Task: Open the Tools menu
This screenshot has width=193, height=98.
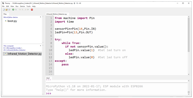Action: tap(28, 6)
